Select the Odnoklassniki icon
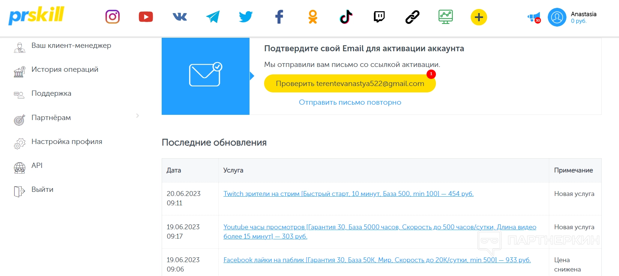619x276 pixels. [x=313, y=17]
